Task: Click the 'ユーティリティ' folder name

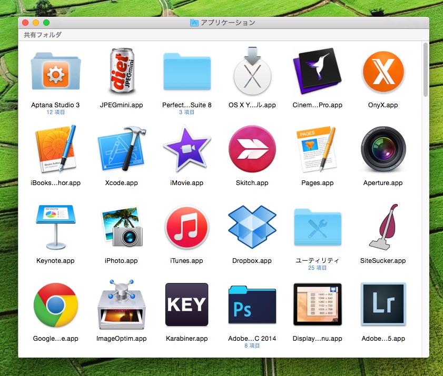Action: 318,261
